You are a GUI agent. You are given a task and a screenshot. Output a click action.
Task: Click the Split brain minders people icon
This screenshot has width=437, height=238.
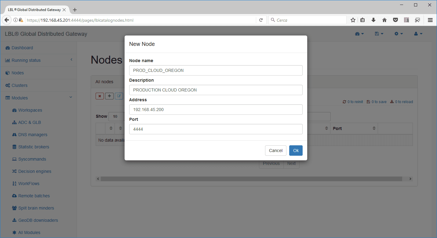pyautogui.click(x=14, y=208)
